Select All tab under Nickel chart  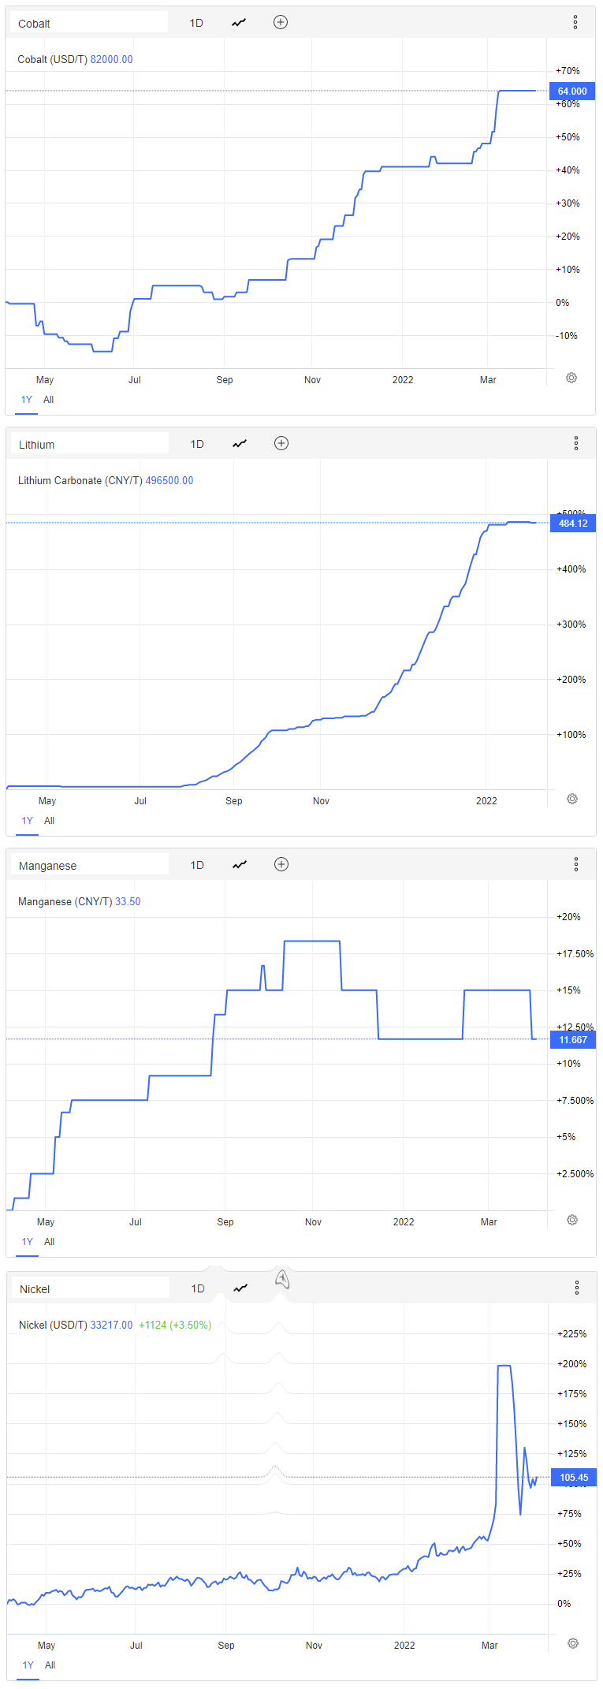(50, 1665)
